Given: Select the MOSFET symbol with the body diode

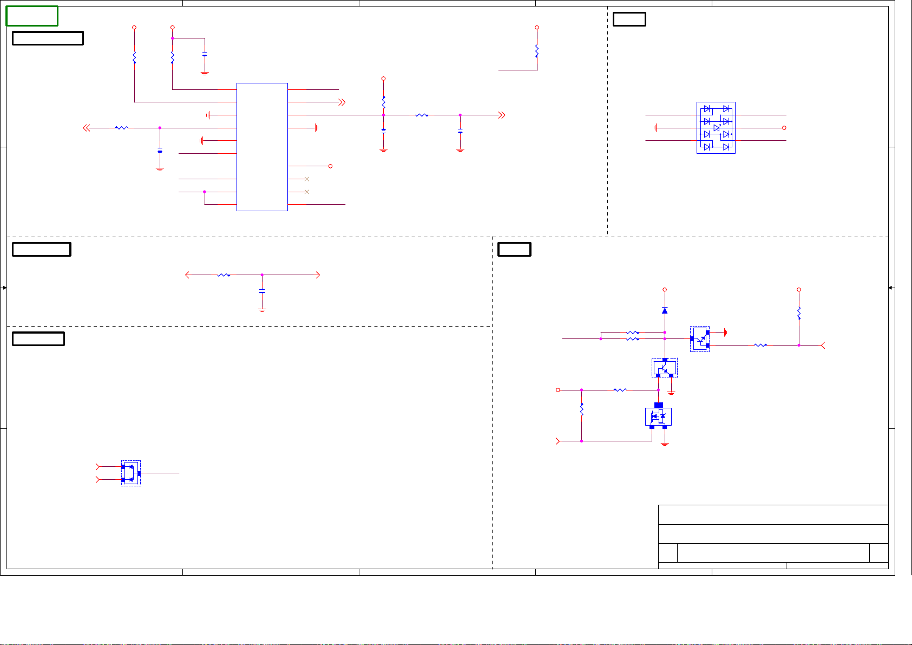Looking at the screenshot, I should coord(658,416).
